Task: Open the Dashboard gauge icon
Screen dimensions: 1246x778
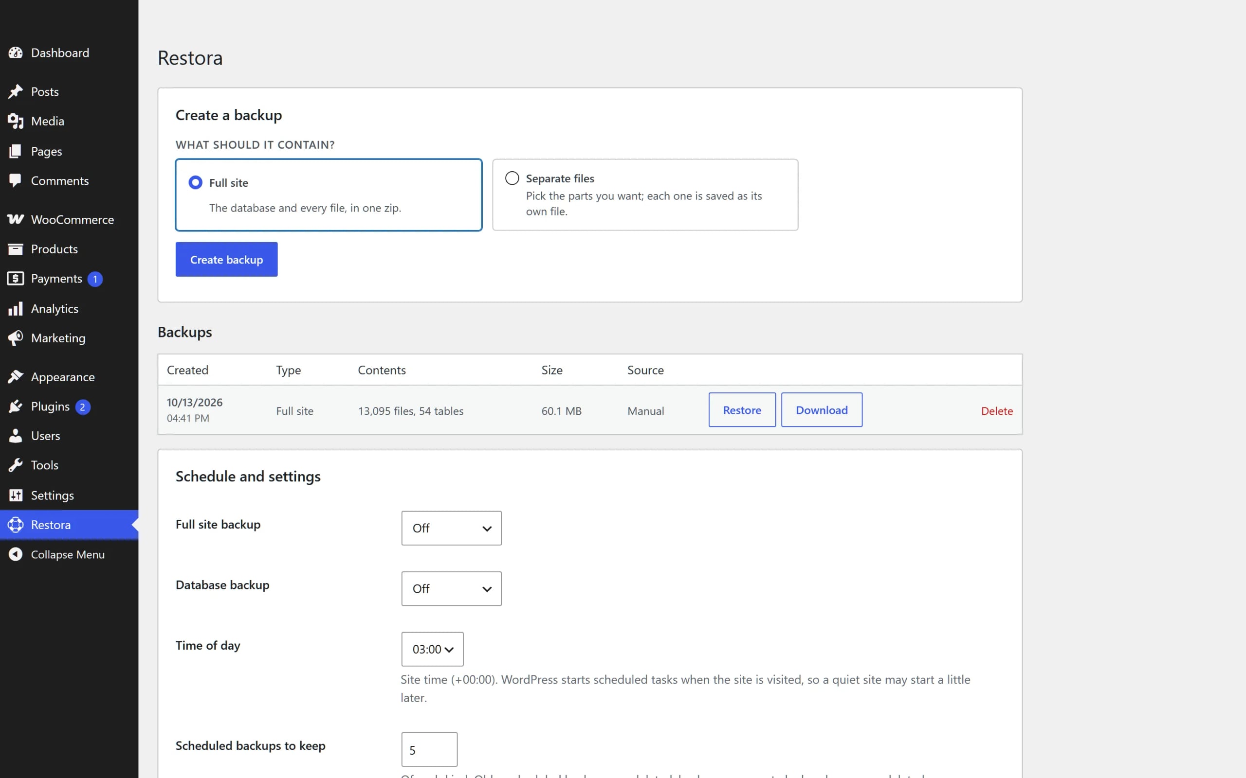Action: [16, 53]
